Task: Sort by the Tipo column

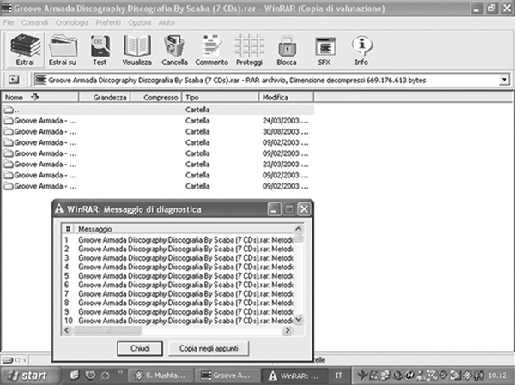Action: point(220,98)
